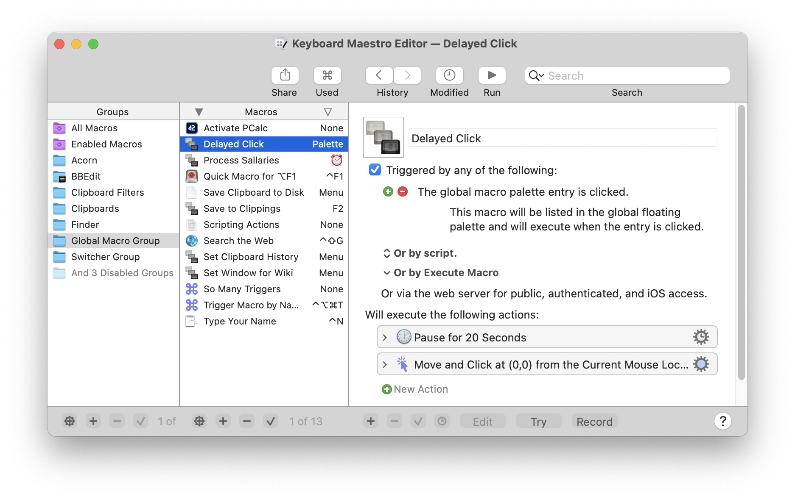Toggle the group enabled checkmark at bottom left
Viewport: 795px width, 499px height.
tap(141, 421)
